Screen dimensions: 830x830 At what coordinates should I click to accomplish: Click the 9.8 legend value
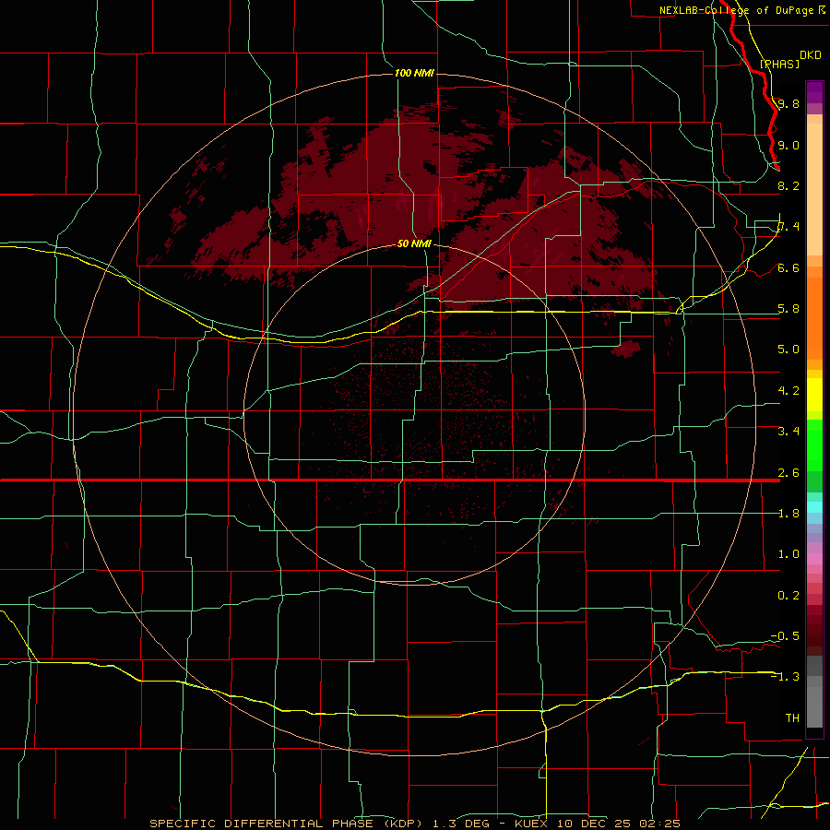788,103
